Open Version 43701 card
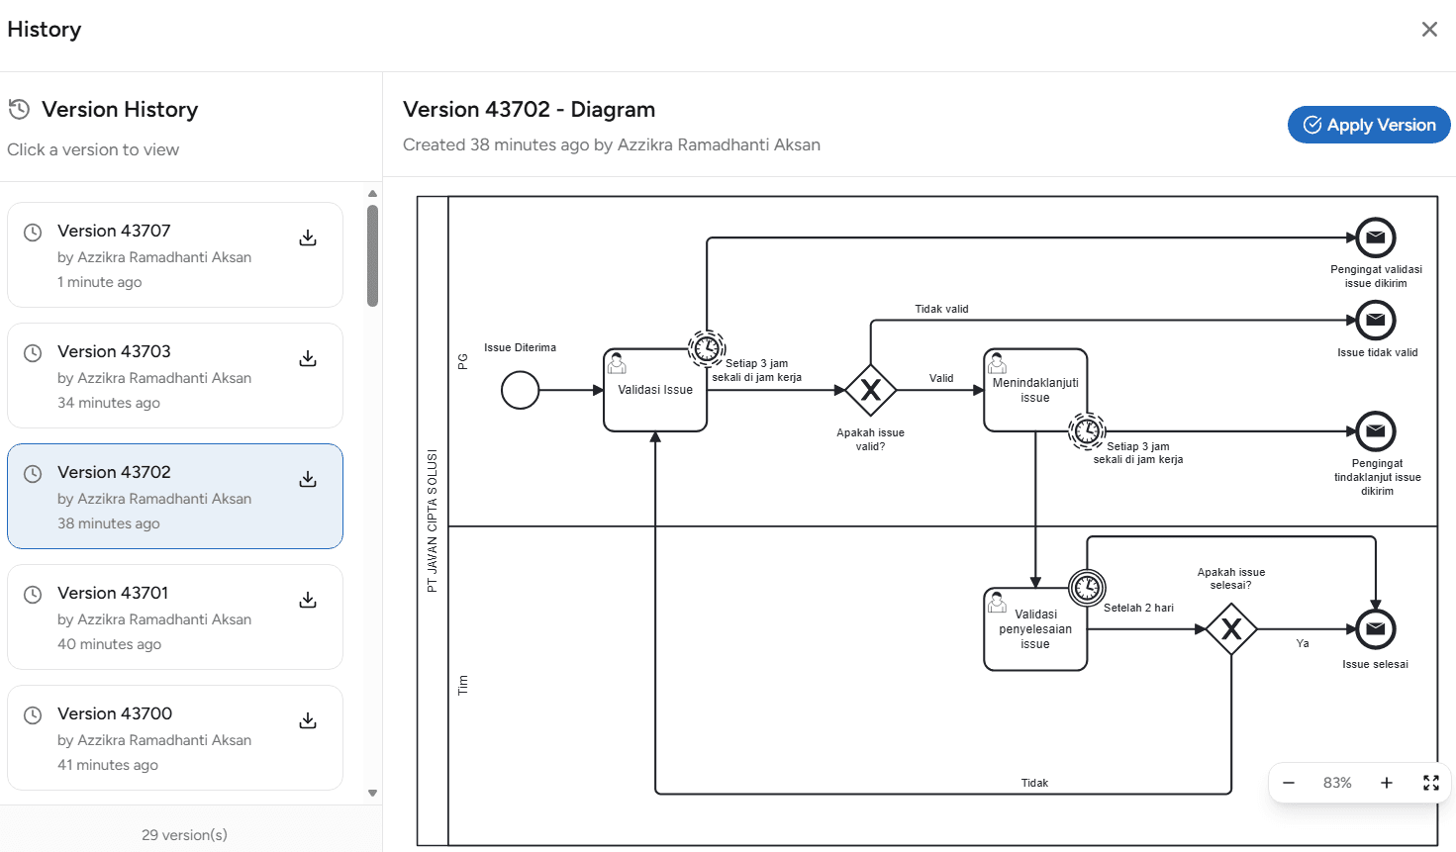 point(175,617)
